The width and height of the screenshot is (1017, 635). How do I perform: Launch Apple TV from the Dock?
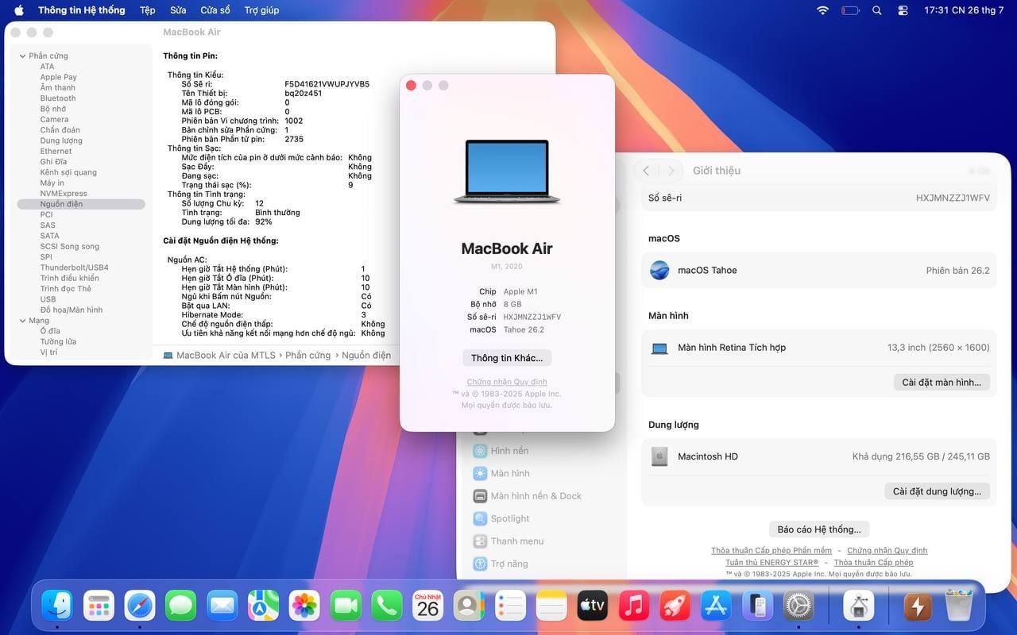(x=593, y=606)
